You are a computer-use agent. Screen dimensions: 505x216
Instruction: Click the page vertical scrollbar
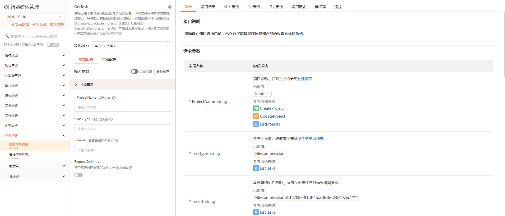coord(504,45)
